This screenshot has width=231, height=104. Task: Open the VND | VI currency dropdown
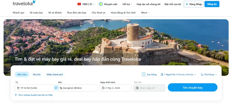(x=86, y=4)
